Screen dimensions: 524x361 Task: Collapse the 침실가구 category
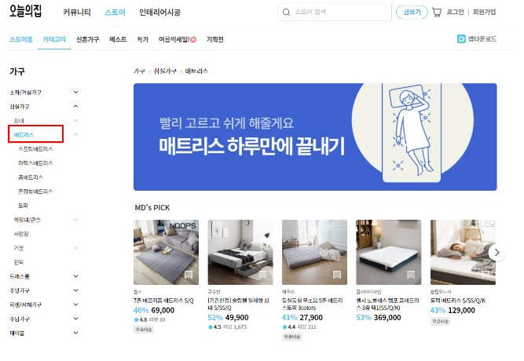tap(76, 106)
